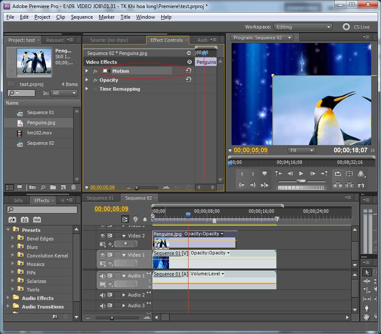
Task: Toggle Sync Lock for Video 1 track
Action: 110,254
